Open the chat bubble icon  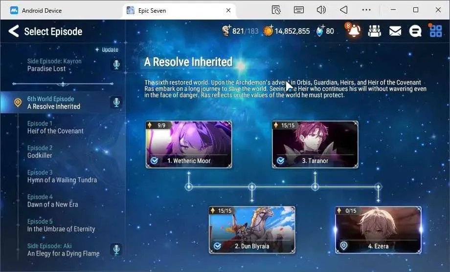coord(415,31)
